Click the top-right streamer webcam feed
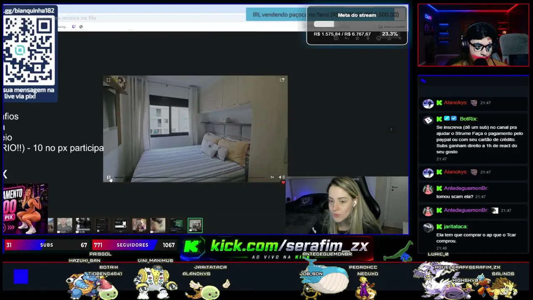 (x=473, y=35)
